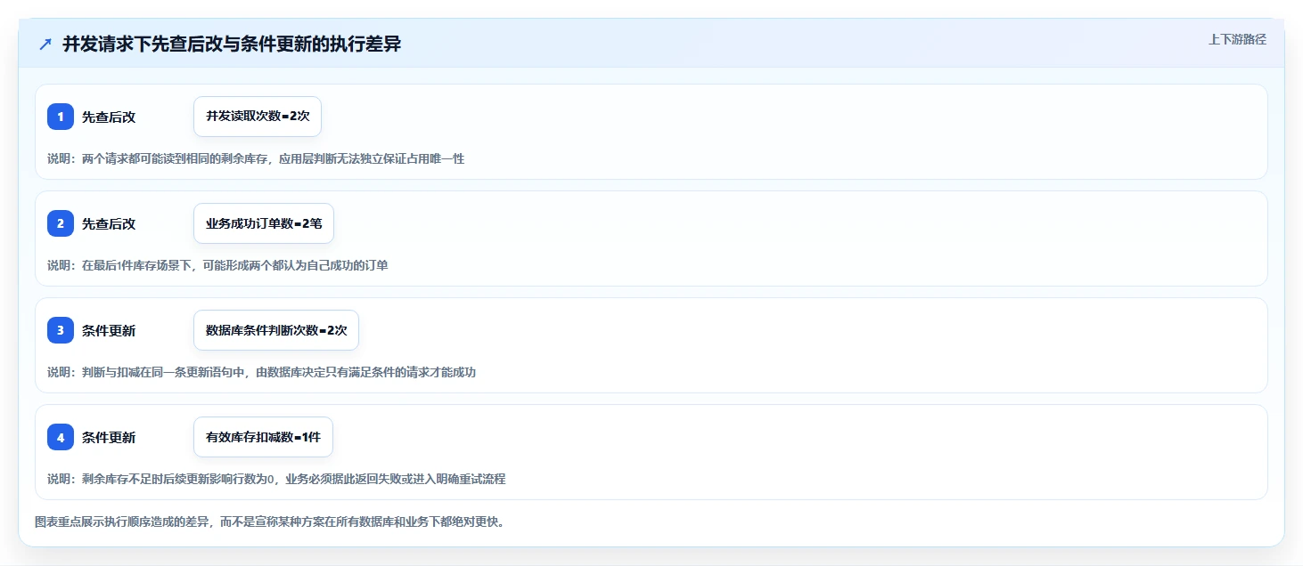Click the 业务成功订单数=2笔 chip
1303x566 pixels.
pos(264,223)
